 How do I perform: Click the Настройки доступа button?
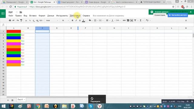[178, 15]
